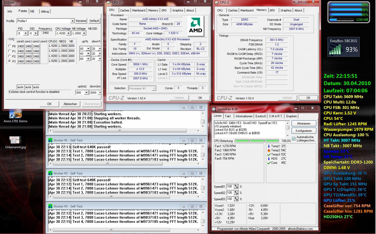Adjust the Speed01 stepper in SpeedFan
Viewport: 376px width, 234px height.
click(236, 187)
